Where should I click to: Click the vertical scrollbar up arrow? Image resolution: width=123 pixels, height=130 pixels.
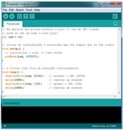click(119, 29)
